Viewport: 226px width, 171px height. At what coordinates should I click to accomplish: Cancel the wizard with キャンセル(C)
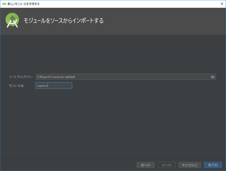point(190,165)
